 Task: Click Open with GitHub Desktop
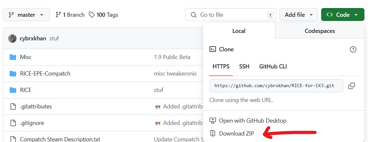[x=252, y=121]
